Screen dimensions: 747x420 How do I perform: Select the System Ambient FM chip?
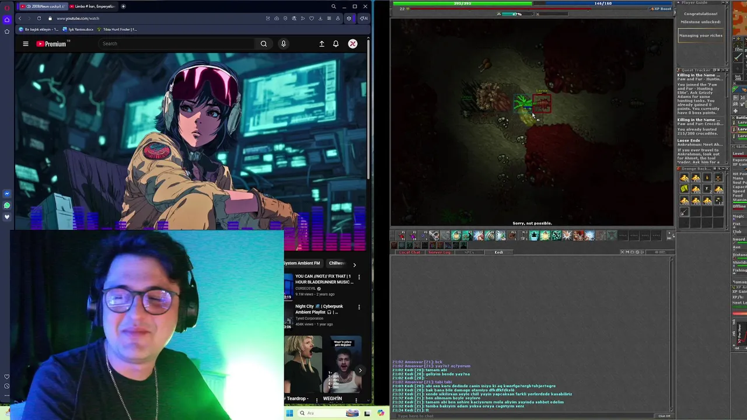pyautogui.click(x=302, y=263)
